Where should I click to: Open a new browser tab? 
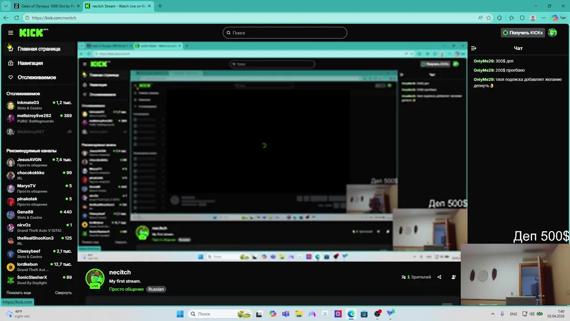click(160, 6)
